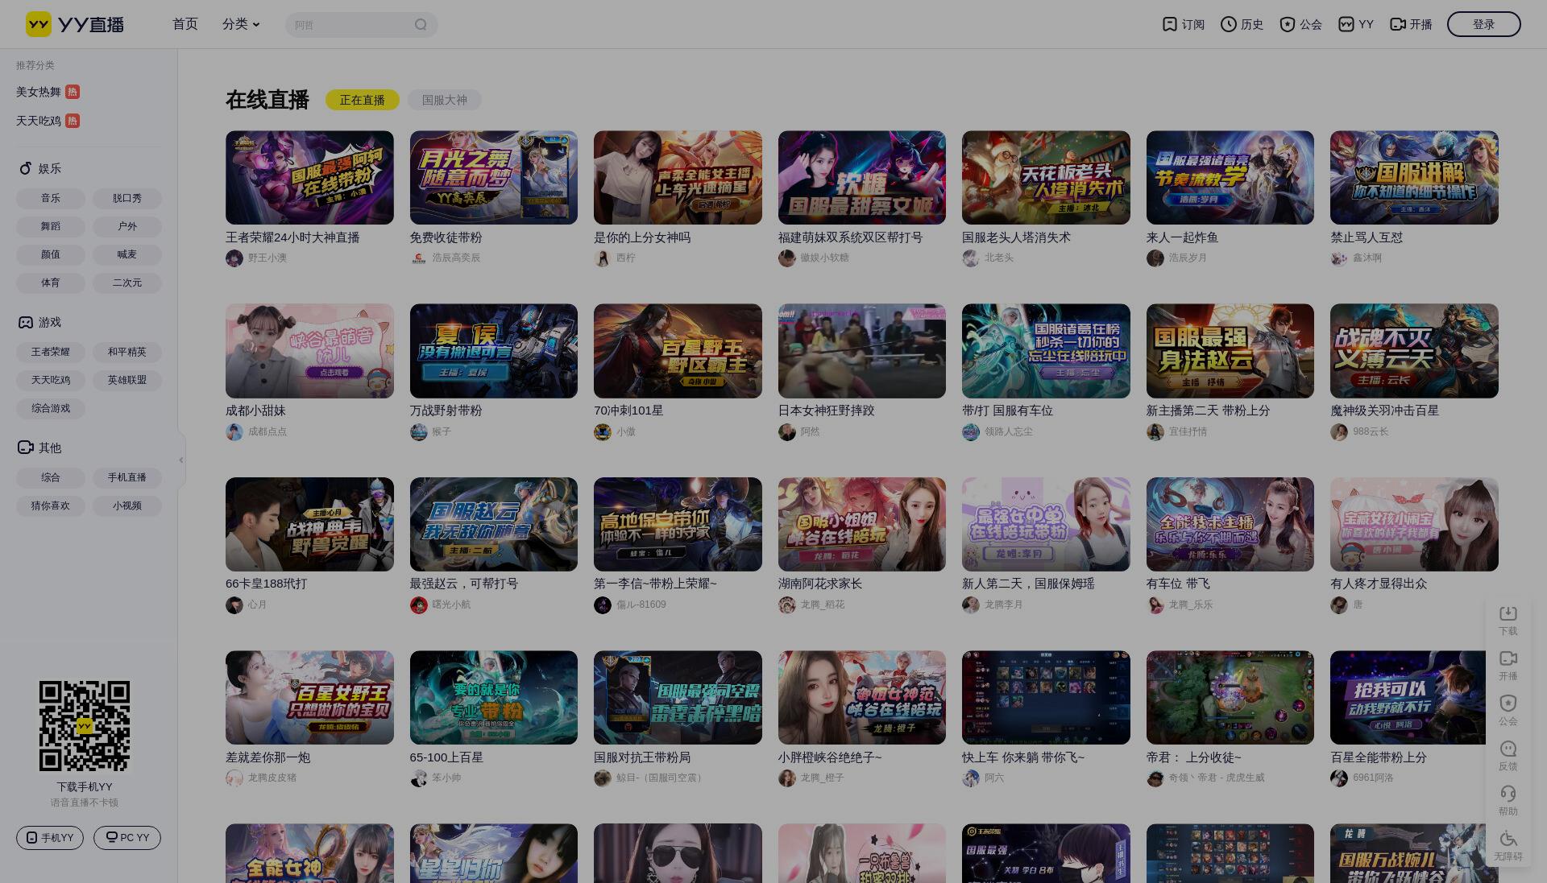This screenshot has width=1547, height=883.
Task: Select 舞蹈 category tag
Action: tap(51, 226)
